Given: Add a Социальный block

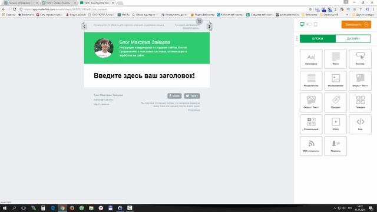Looking at the screenshot, I should (311, 124).
